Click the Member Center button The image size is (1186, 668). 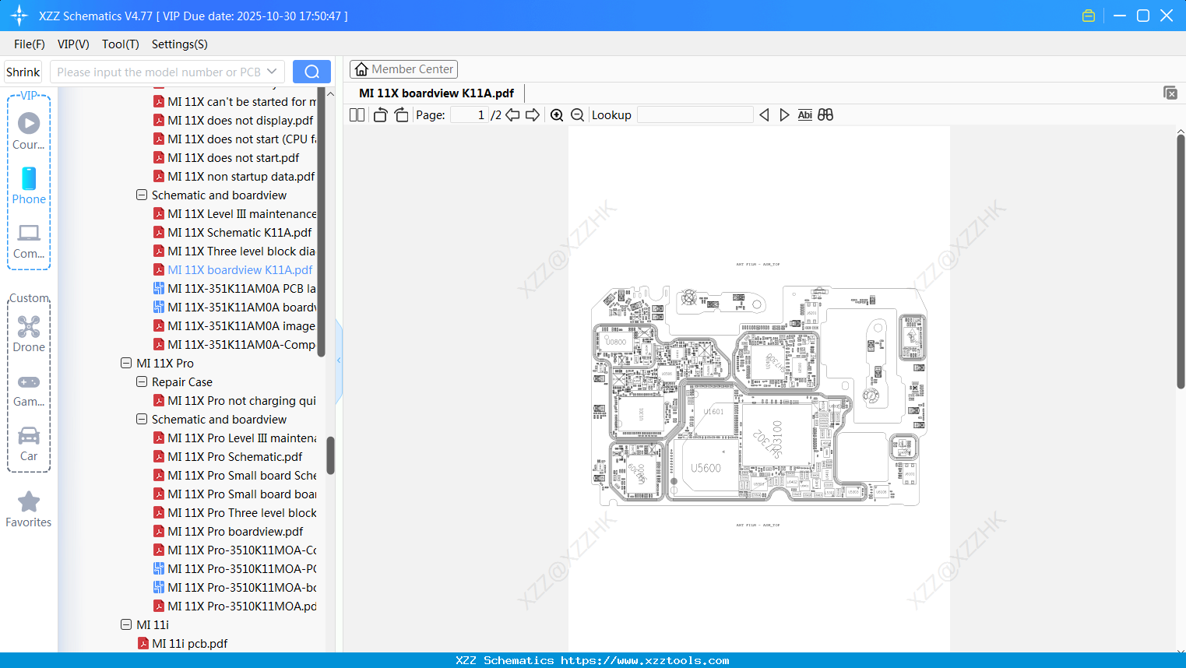403,69
